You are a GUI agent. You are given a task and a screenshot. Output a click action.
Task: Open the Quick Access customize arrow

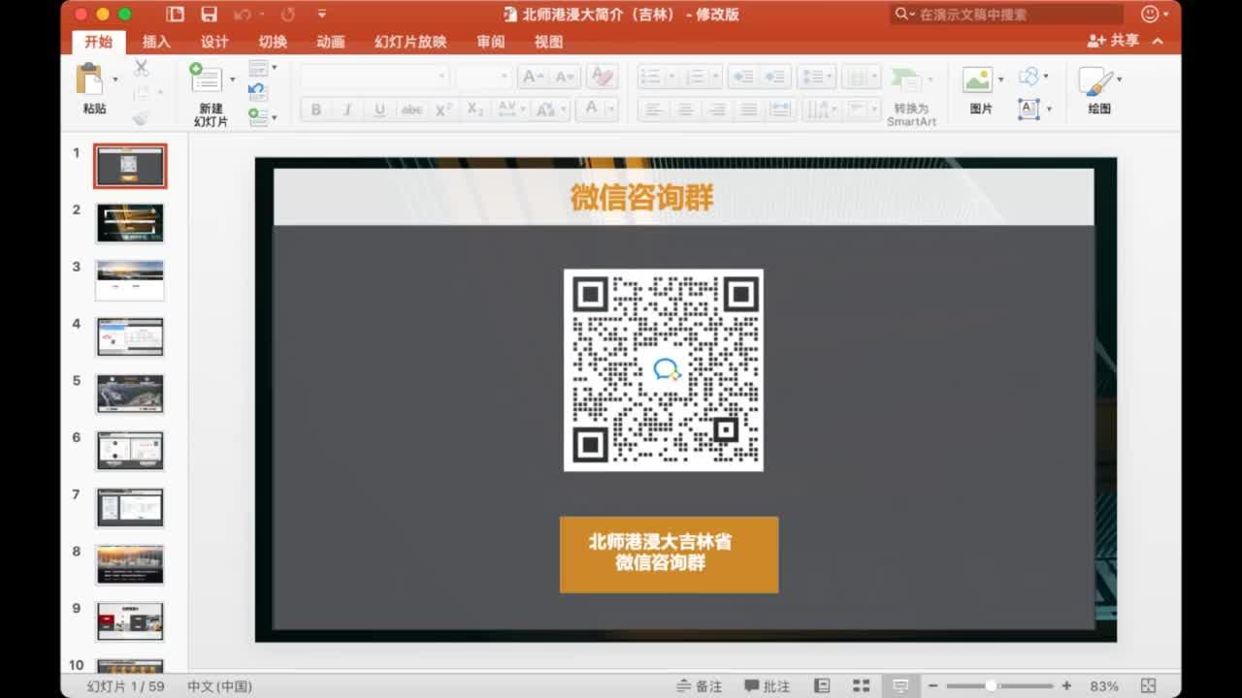tap(322, 14)
